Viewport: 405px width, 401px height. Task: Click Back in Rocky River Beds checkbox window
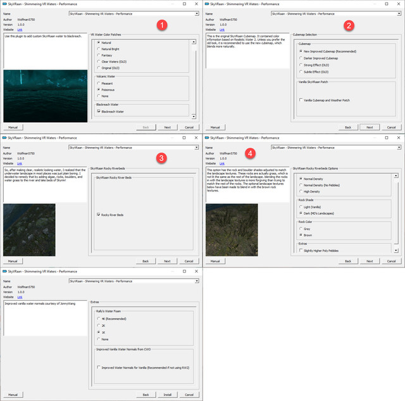point(146,261)
